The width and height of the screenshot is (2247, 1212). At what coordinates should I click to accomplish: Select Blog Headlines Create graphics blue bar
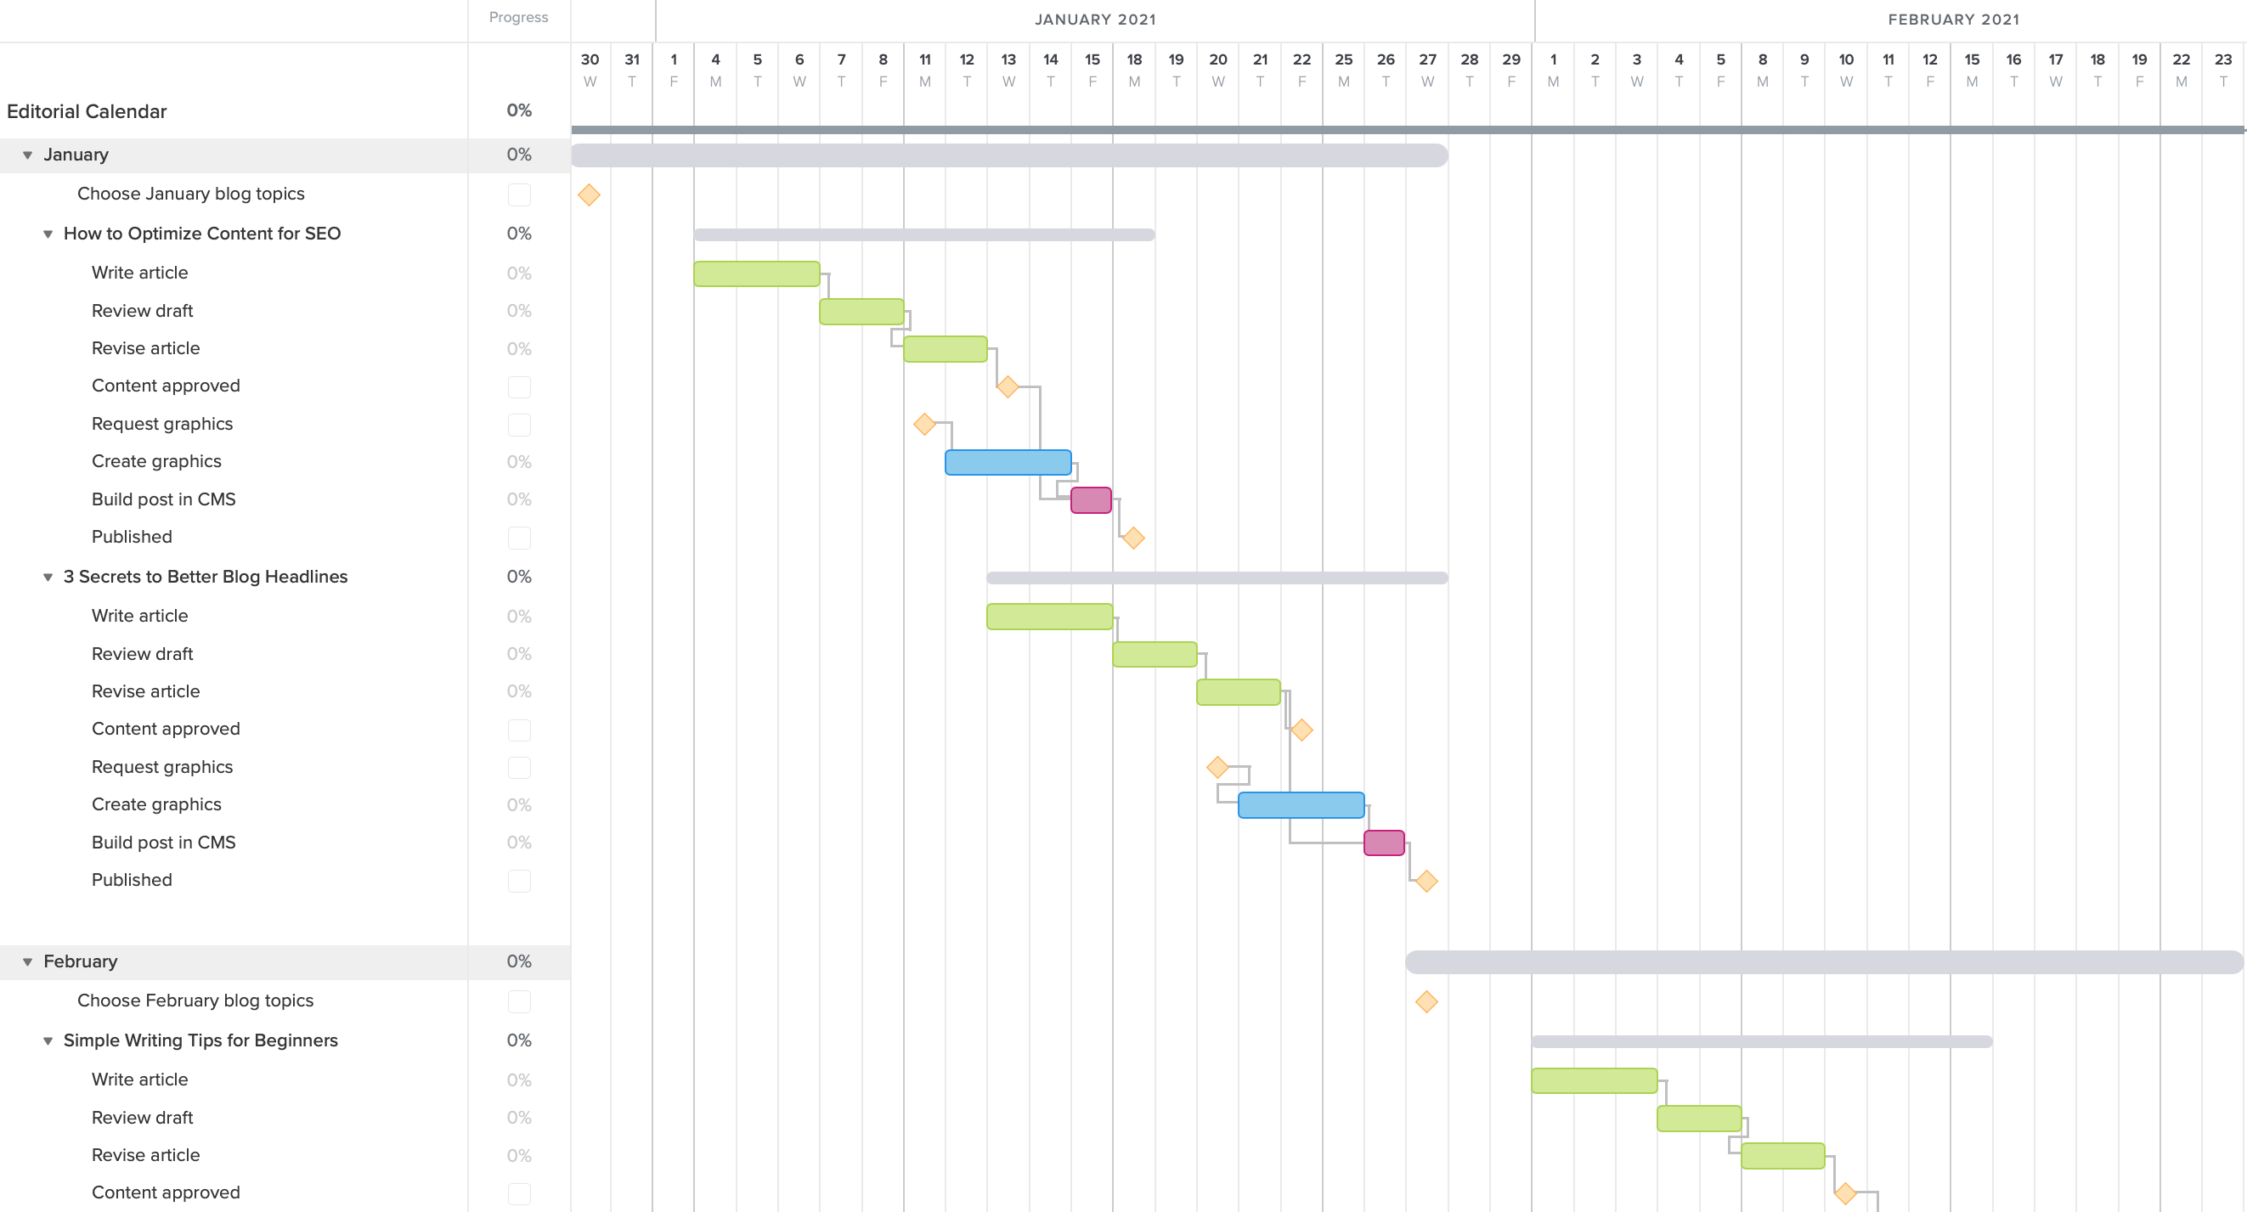1301,805
